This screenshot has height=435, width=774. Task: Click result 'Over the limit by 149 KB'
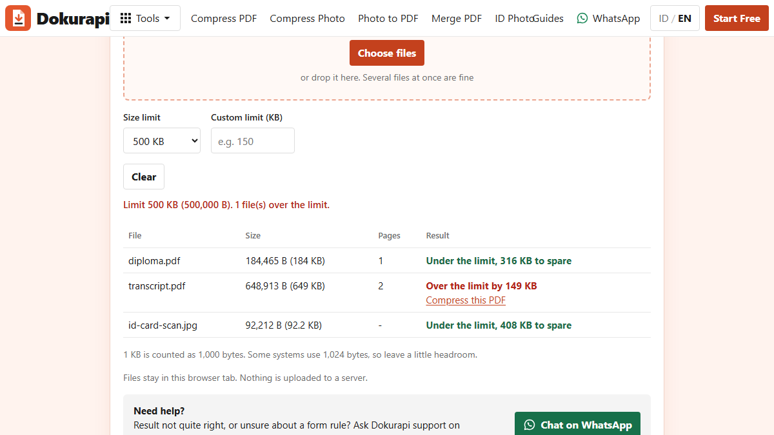[x=481, y=285]
